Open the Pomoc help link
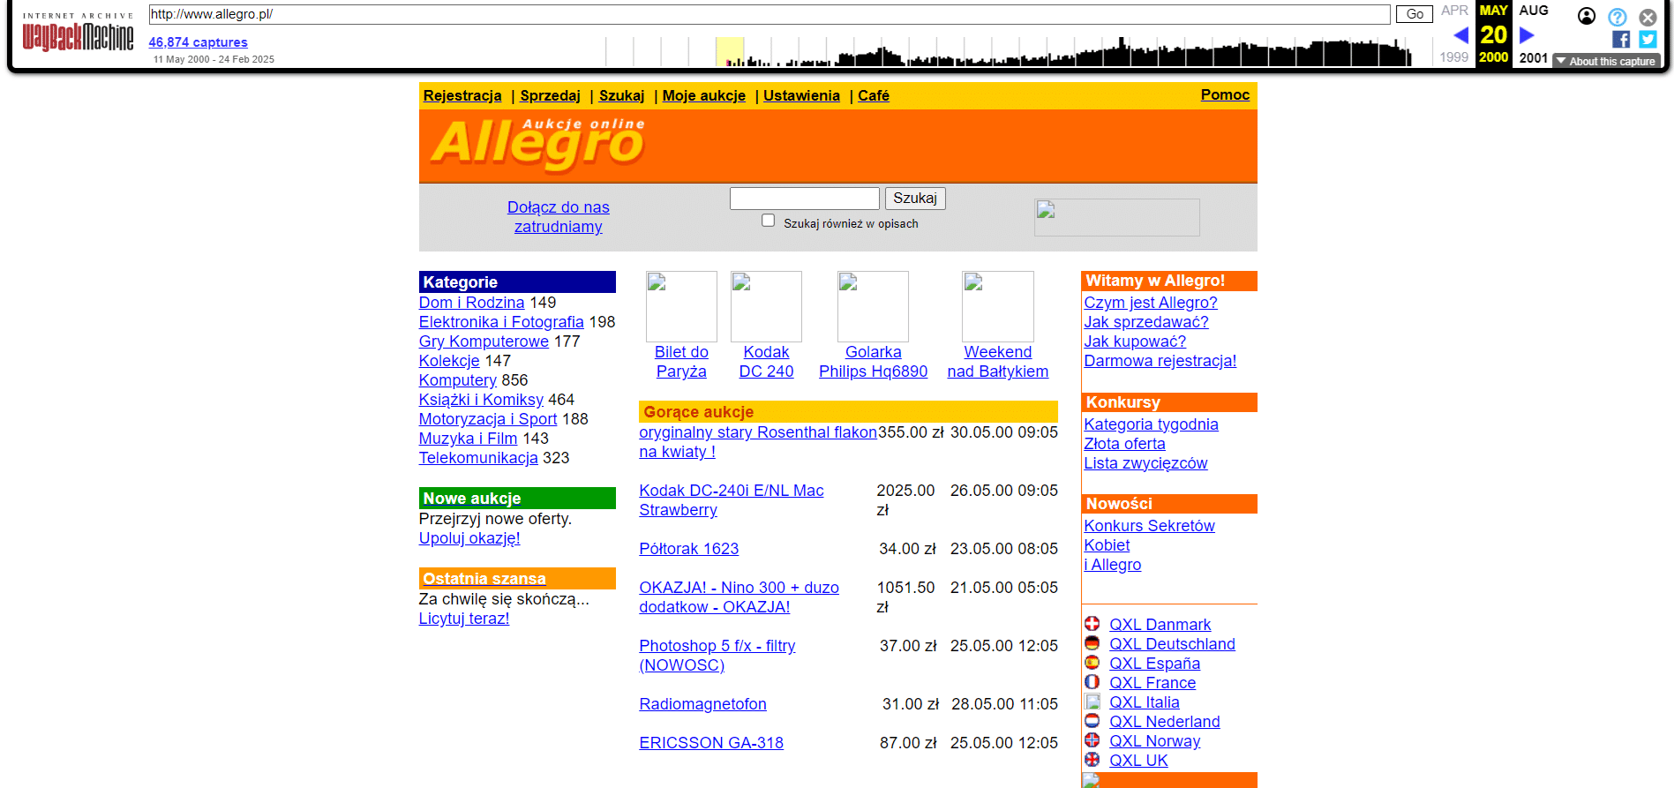 click(x=1225, y=94)
